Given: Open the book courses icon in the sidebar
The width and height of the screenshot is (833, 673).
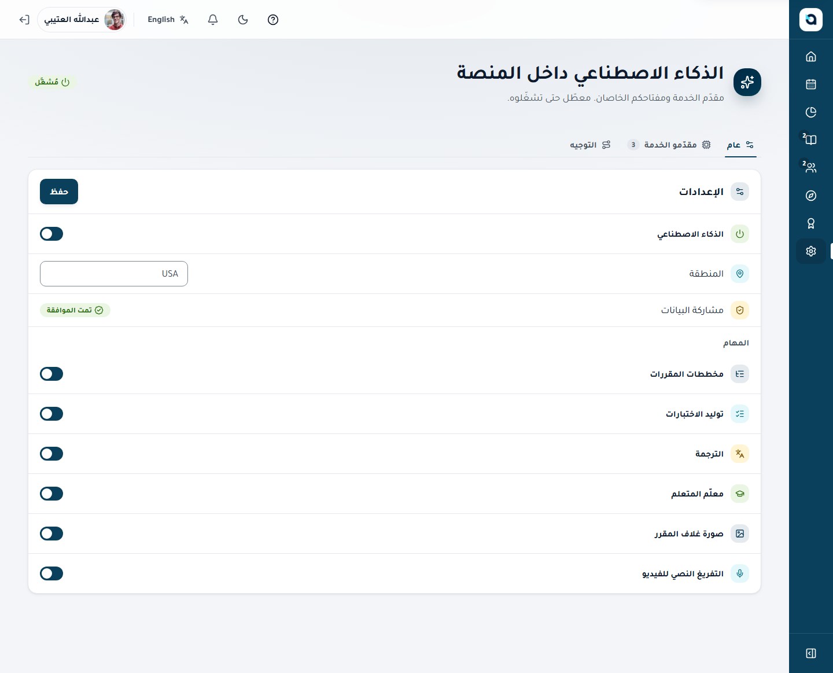Looking at the screenshot, I should click(x=811, y=140).
